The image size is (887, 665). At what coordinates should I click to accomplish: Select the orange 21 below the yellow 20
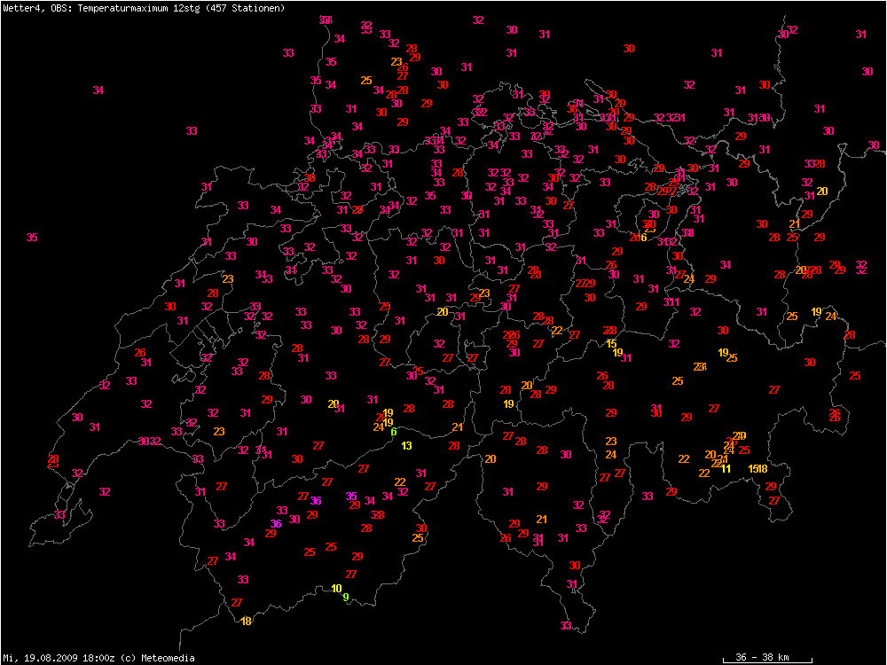795,224
